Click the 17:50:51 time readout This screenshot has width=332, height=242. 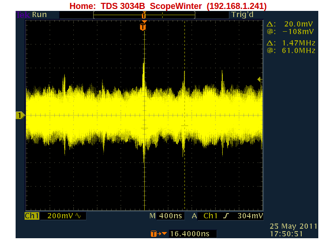pos(286,234)
